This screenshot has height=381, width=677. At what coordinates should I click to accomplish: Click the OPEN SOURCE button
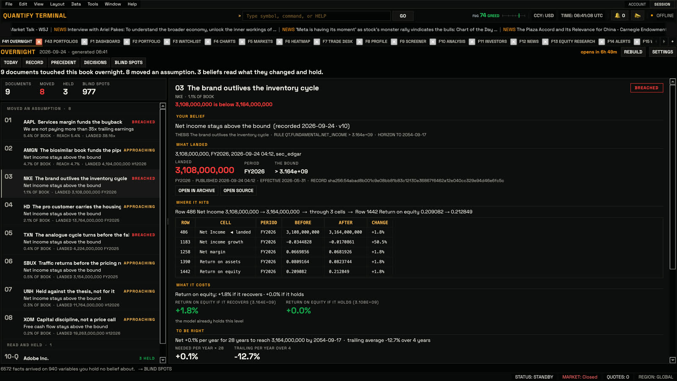[x=238, y=191]
